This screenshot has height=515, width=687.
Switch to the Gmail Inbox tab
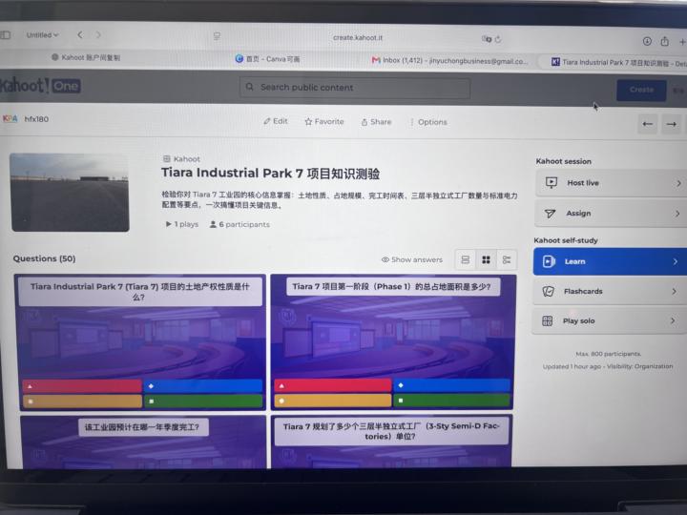click(x=449, y=60)
